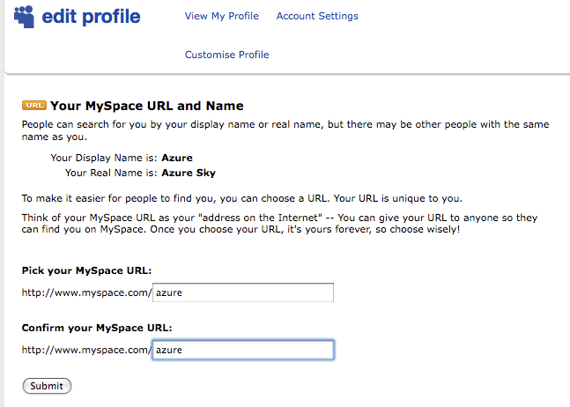Click the 'Your Real Name is:' label
The image size is (570, 407).
point(111,173)
